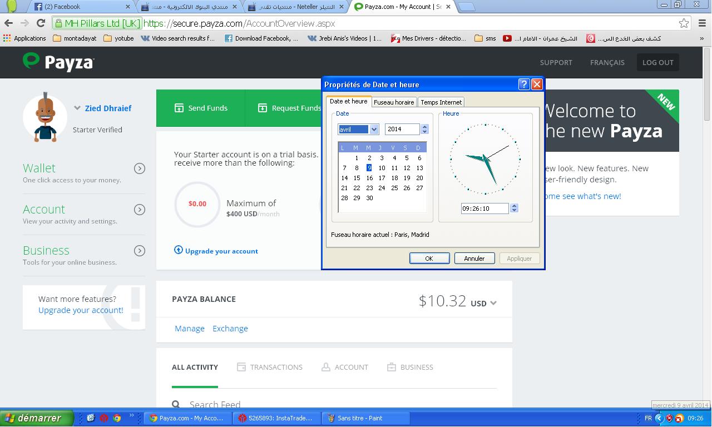Click the Transactions tab icon
The height and width of the screenshot is (427, 712).
click(x=241, y=367)
